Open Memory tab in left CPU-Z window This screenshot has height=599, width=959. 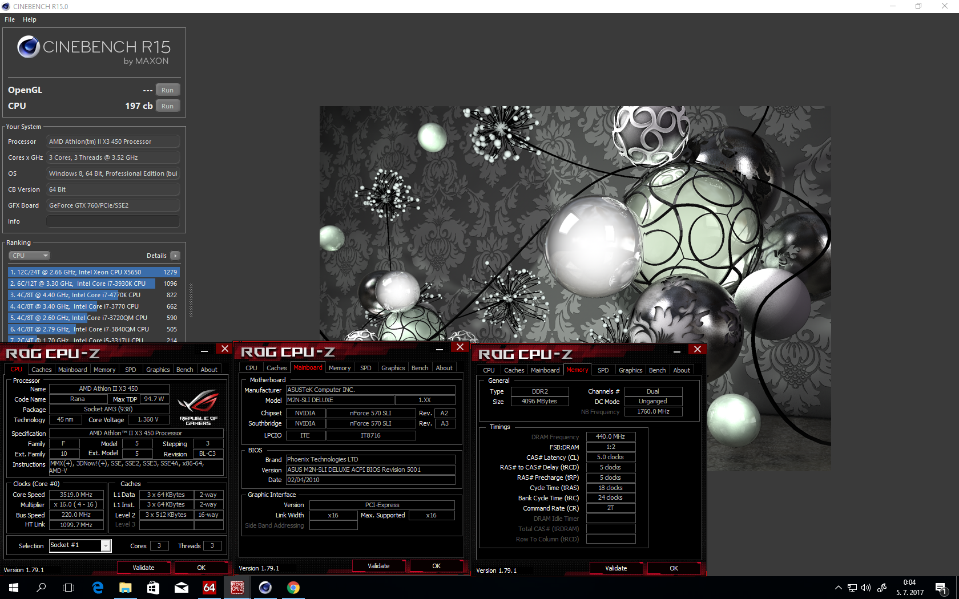(x=104, y=370)
